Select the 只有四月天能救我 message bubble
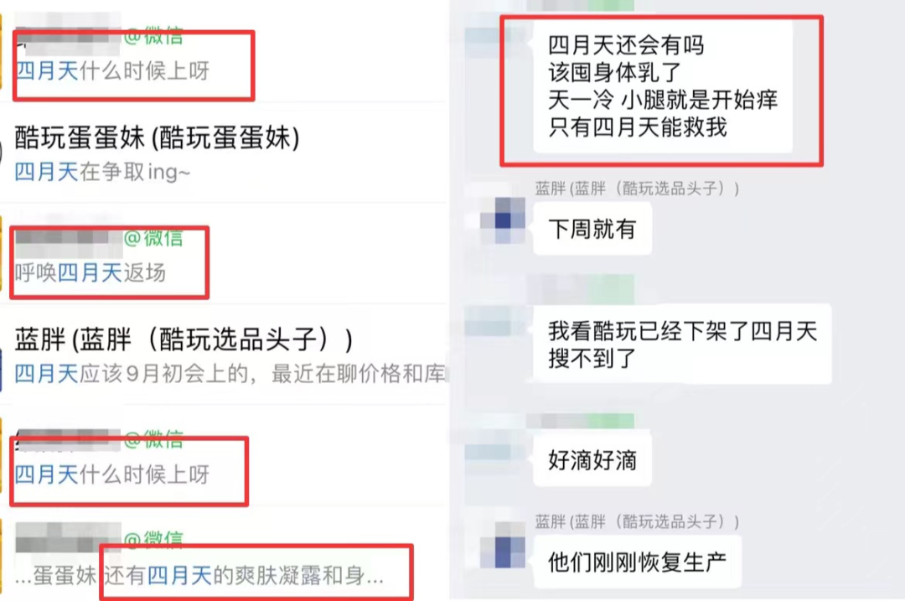905x601 pixels. (663, 86)
